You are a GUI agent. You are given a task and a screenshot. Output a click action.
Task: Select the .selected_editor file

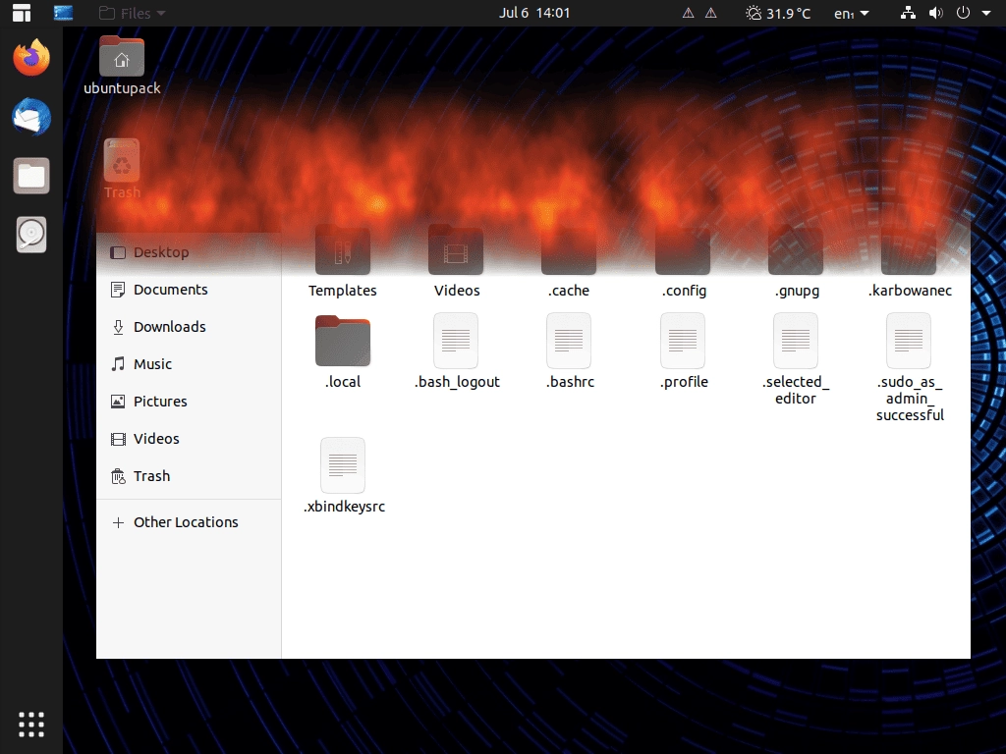[x=796, y=359]
